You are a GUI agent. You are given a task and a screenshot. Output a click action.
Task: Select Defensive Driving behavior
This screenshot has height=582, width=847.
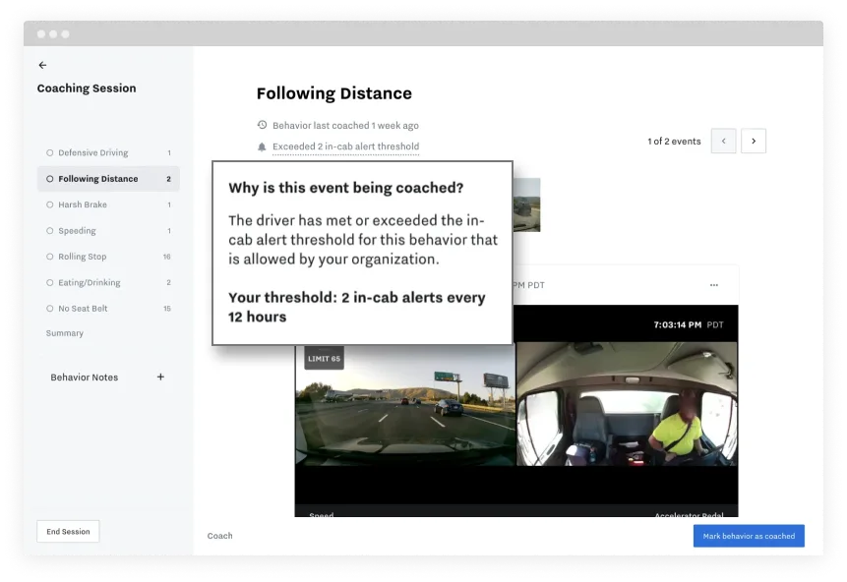[108, 152]
